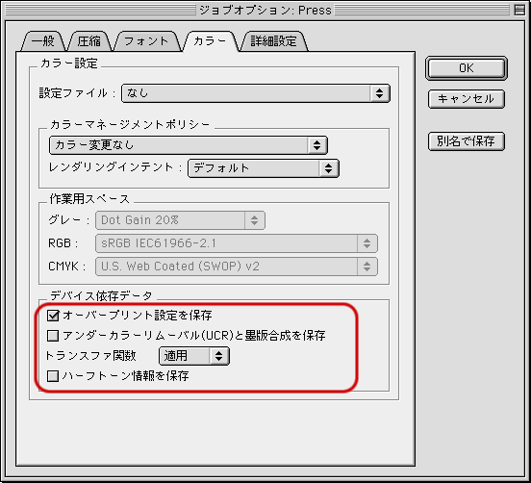Switch to the 一般 tab
Screen dimensions: 531x483
click(x=43, y=41)
